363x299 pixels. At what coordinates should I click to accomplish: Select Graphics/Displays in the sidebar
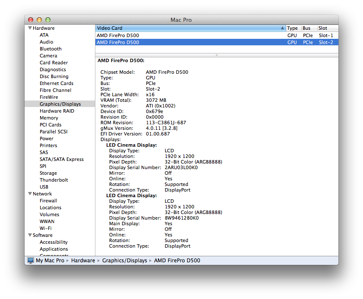pyautogui.click(x=60, y=104)
